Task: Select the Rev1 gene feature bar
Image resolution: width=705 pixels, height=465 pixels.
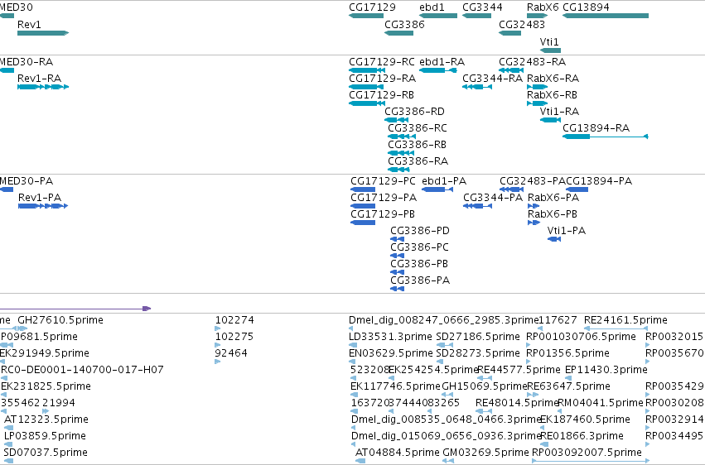Action: click(x=43, y=33)
